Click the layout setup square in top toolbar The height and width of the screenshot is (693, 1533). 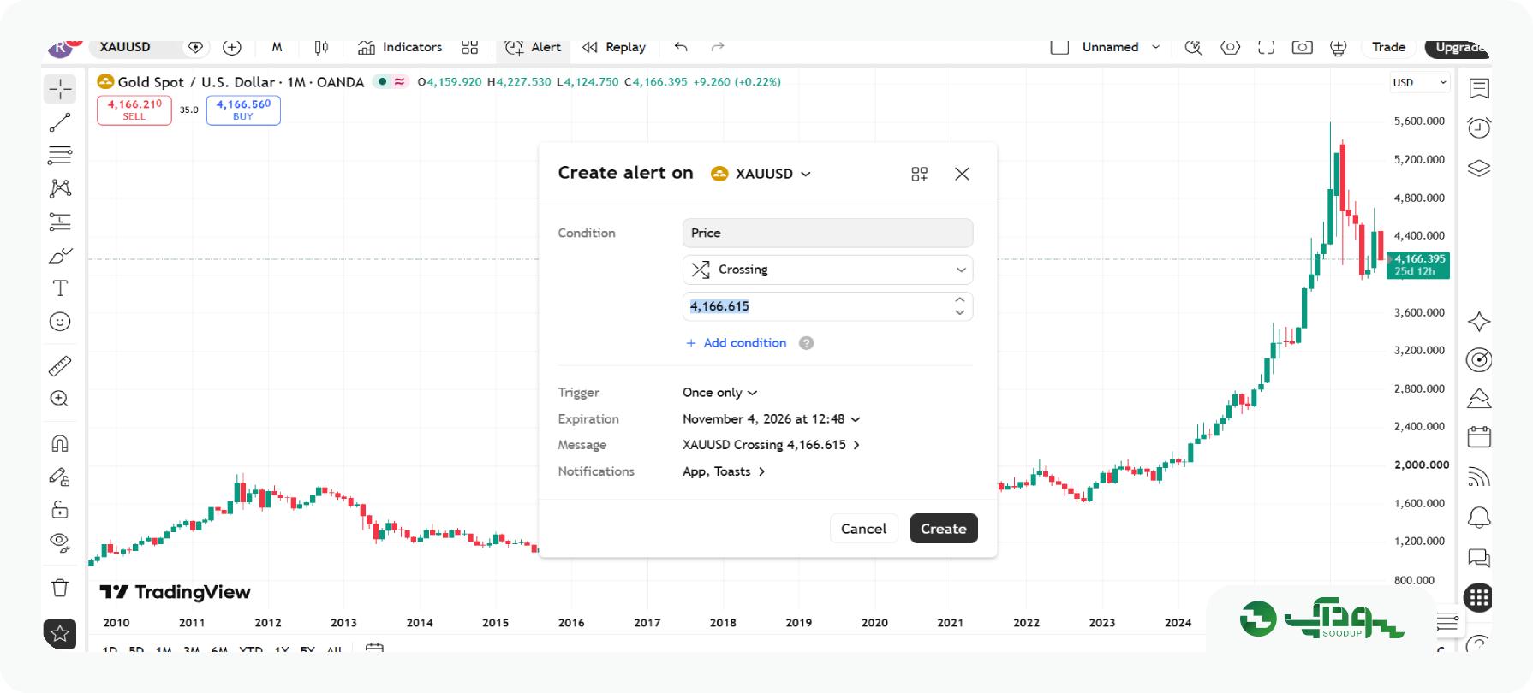coord(1059,47)
